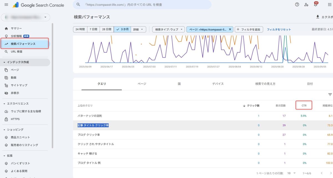The image size is (333, 178).
Task: Select the 24時間 date range
Action: [80, 29]
